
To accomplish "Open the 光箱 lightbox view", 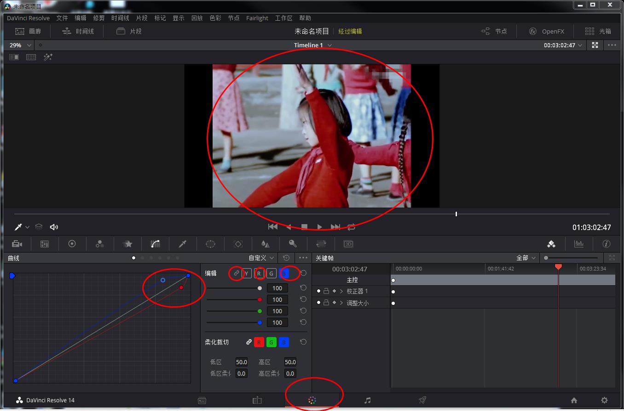I will tap(598, 31).
